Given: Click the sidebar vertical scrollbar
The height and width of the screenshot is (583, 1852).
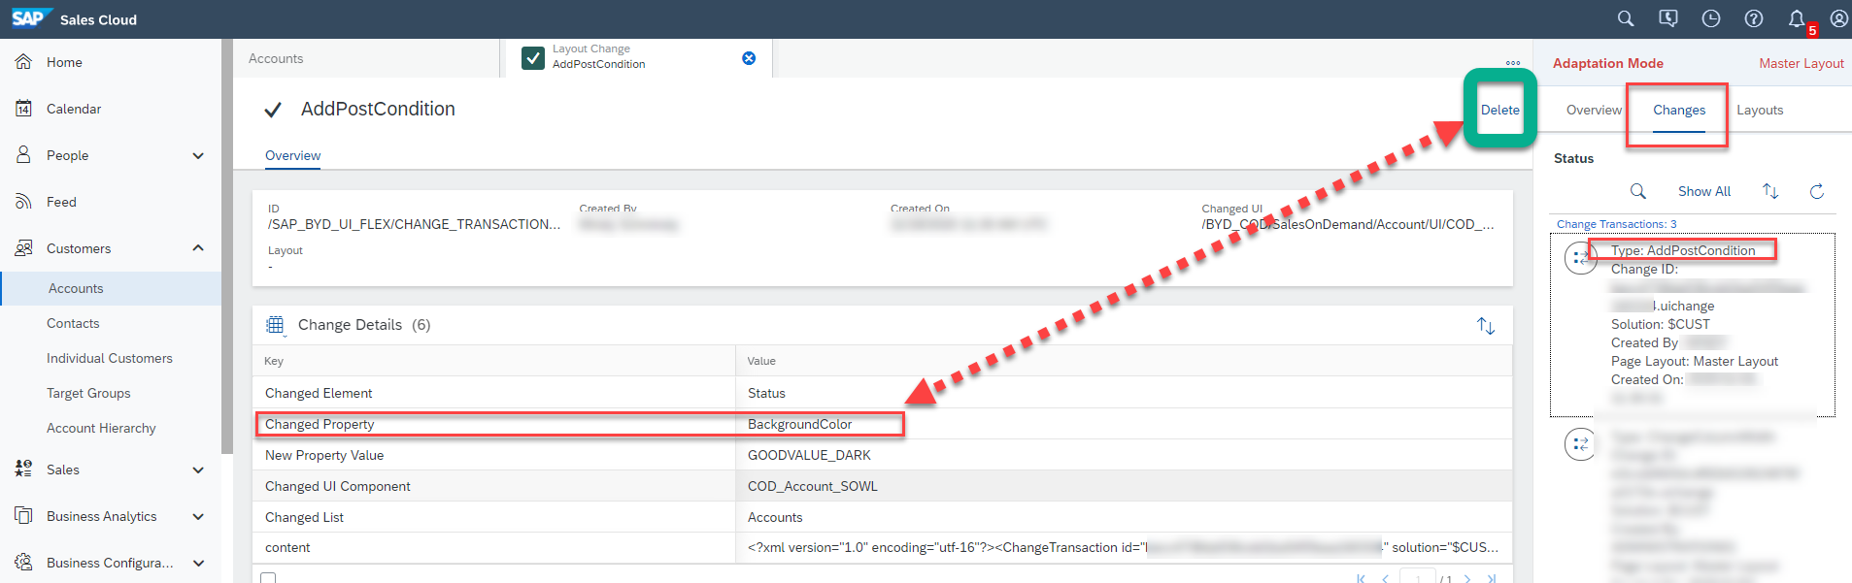Looking at the screenshot, I should (x=227, y=246).
